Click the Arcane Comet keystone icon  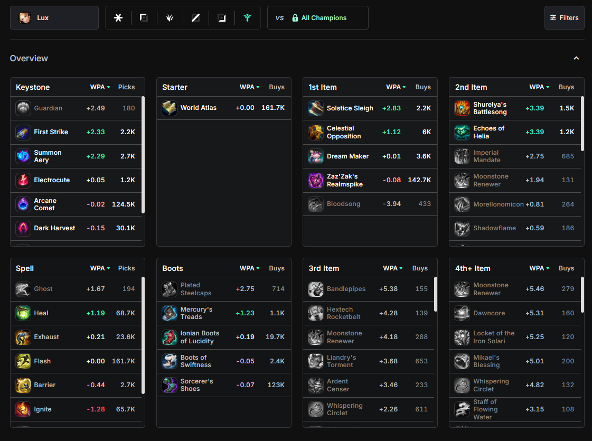[23, 204]
